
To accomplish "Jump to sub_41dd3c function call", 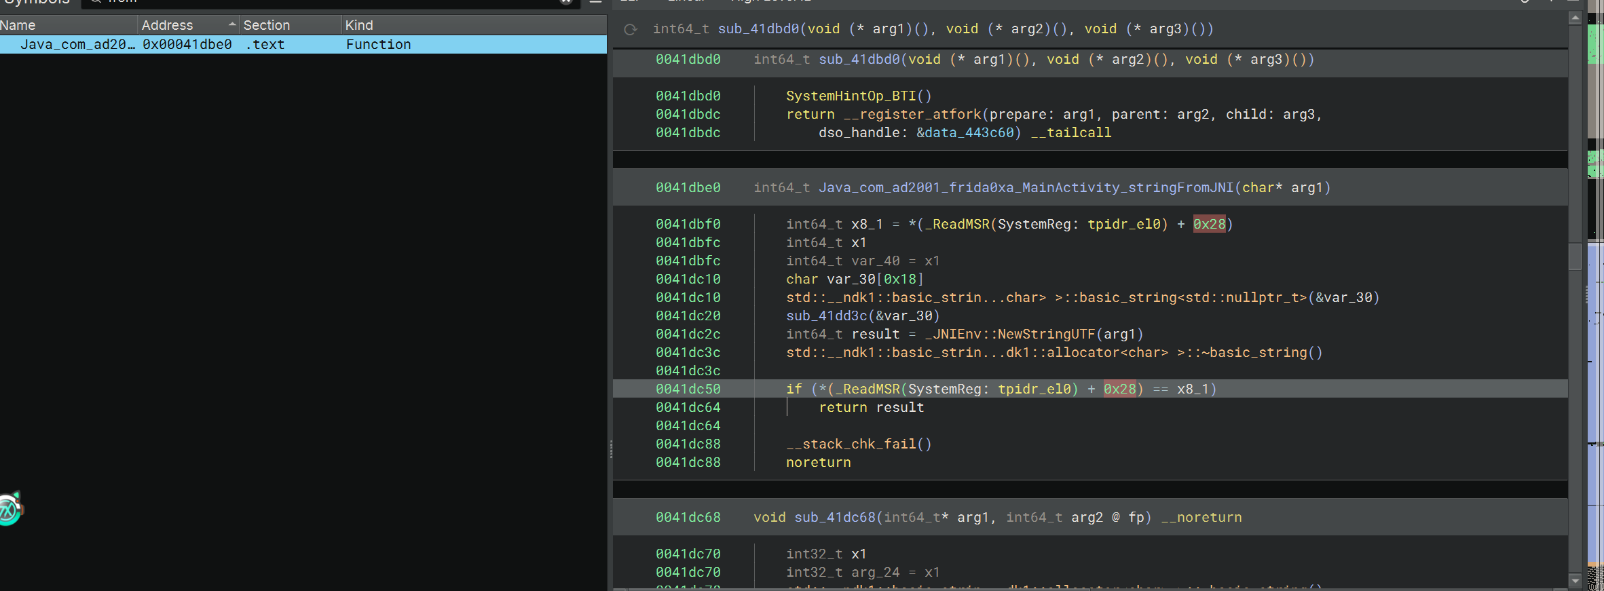I will click(x=826, y=316).
